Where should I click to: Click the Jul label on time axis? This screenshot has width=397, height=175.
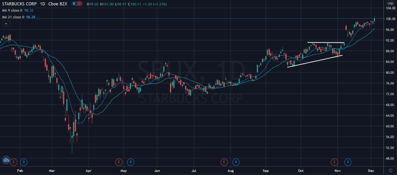click(x=194, y=170)
